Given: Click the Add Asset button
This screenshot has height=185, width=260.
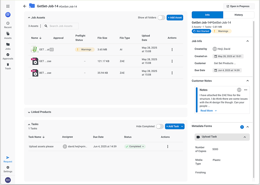Looking at the screenshot, I should (175, 18).
